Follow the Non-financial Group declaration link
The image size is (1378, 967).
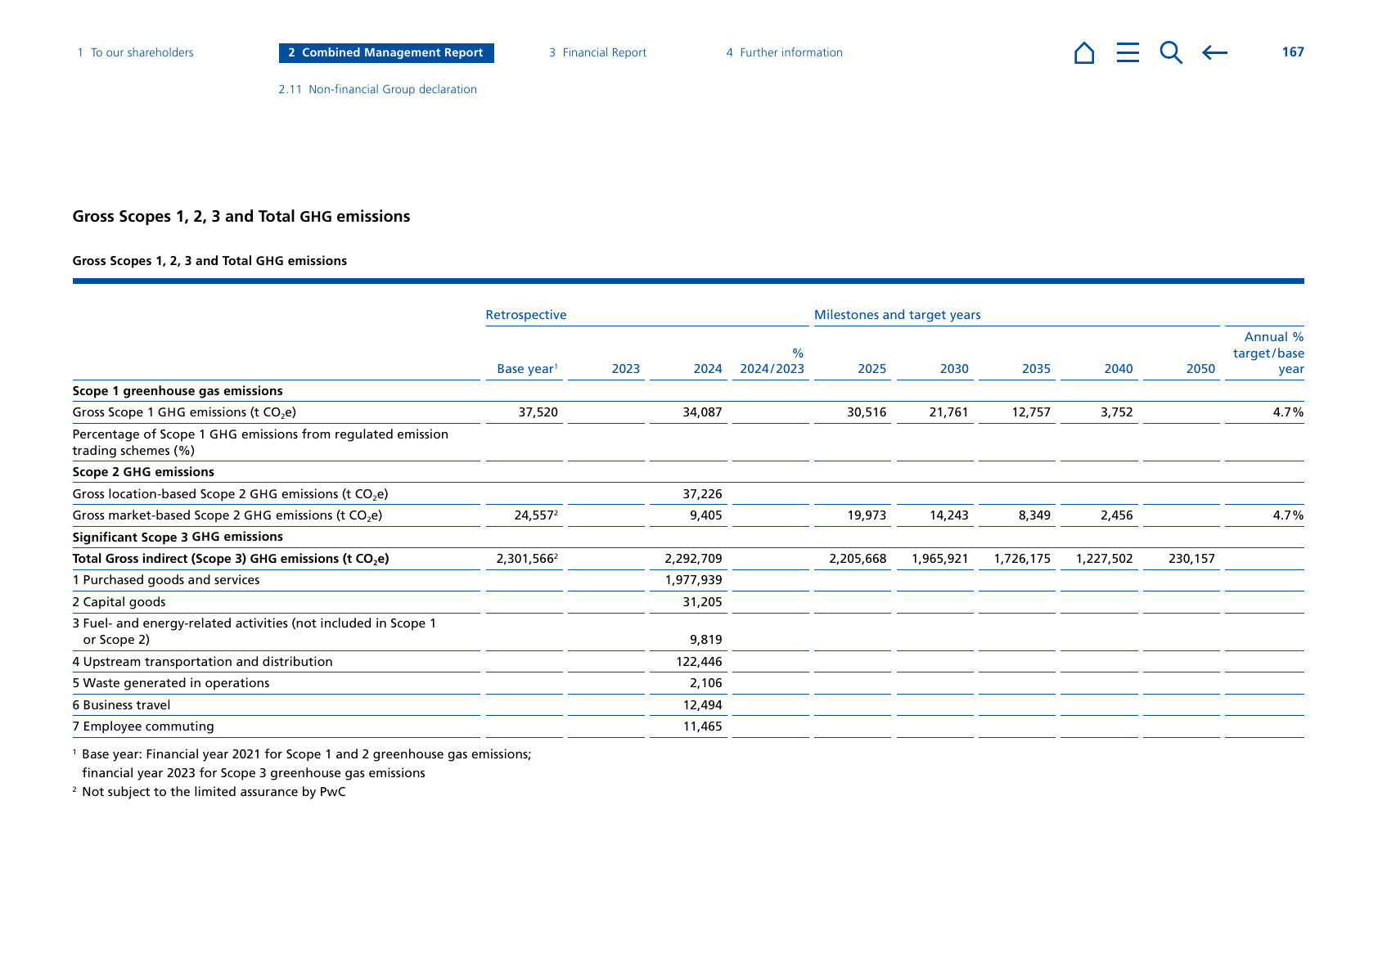377,89
